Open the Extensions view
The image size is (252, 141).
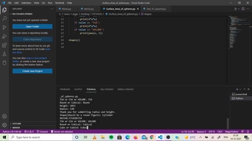coord(4,45)
